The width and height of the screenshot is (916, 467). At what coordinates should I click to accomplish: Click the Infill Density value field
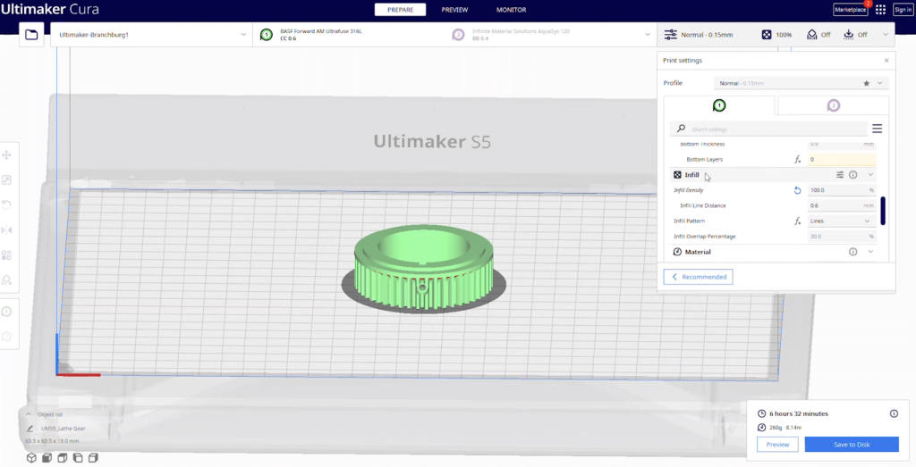coord(842,190)
